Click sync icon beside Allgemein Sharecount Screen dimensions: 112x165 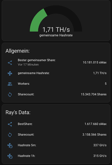pyautogui.click(x=10, y=94)
